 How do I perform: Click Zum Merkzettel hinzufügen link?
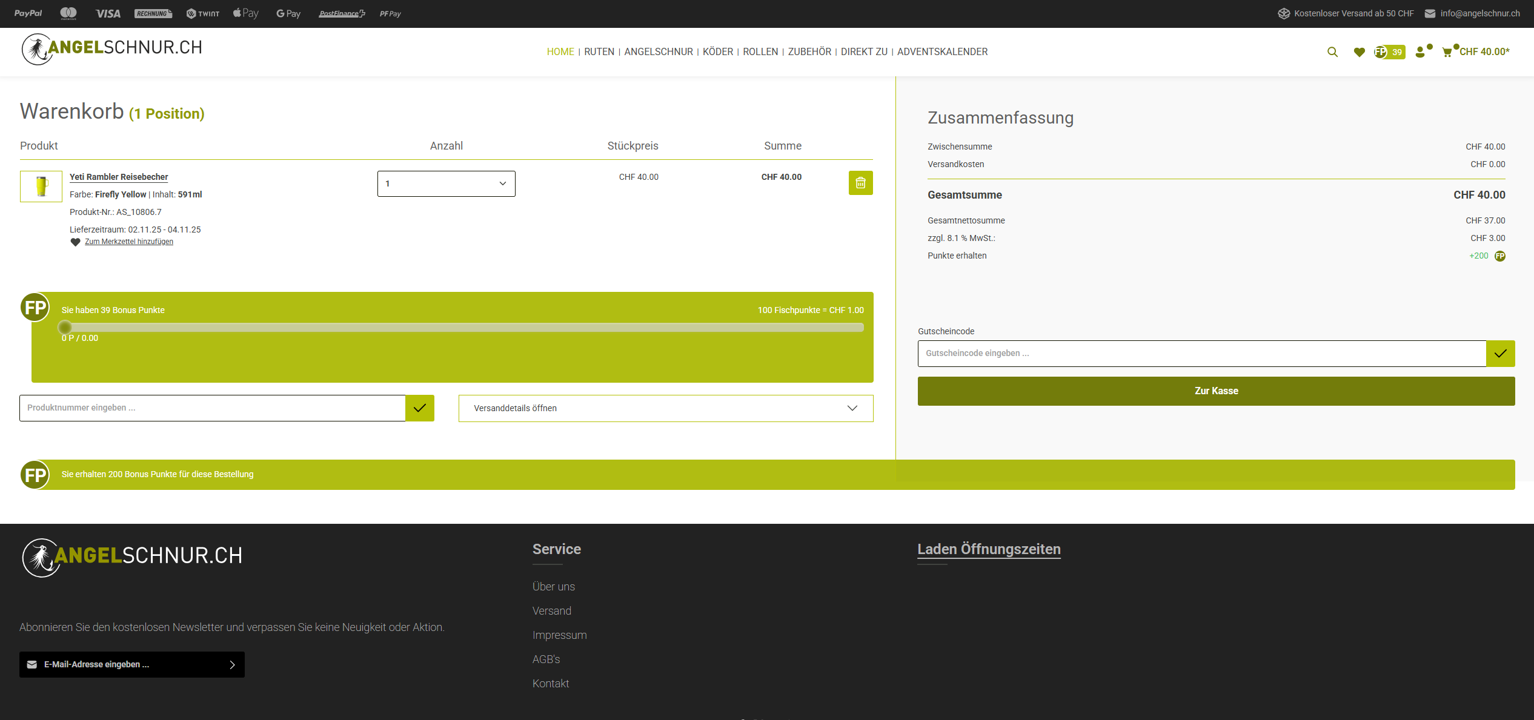pyautogui.click(x=128, y=242)
